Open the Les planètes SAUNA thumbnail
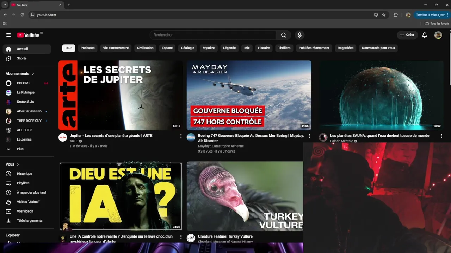The image size is (451, 253). point(381,95)
